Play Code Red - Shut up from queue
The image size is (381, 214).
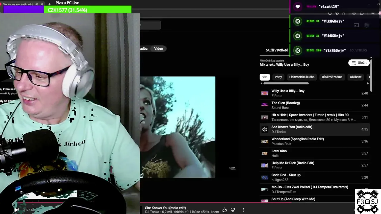315,177
